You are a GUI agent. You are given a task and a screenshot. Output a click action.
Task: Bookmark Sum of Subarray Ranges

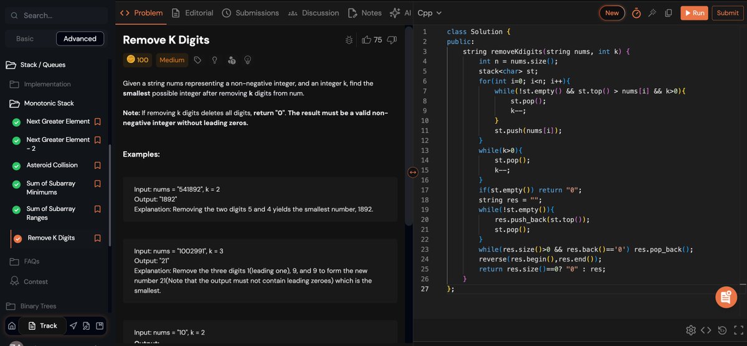pos(98,209)
